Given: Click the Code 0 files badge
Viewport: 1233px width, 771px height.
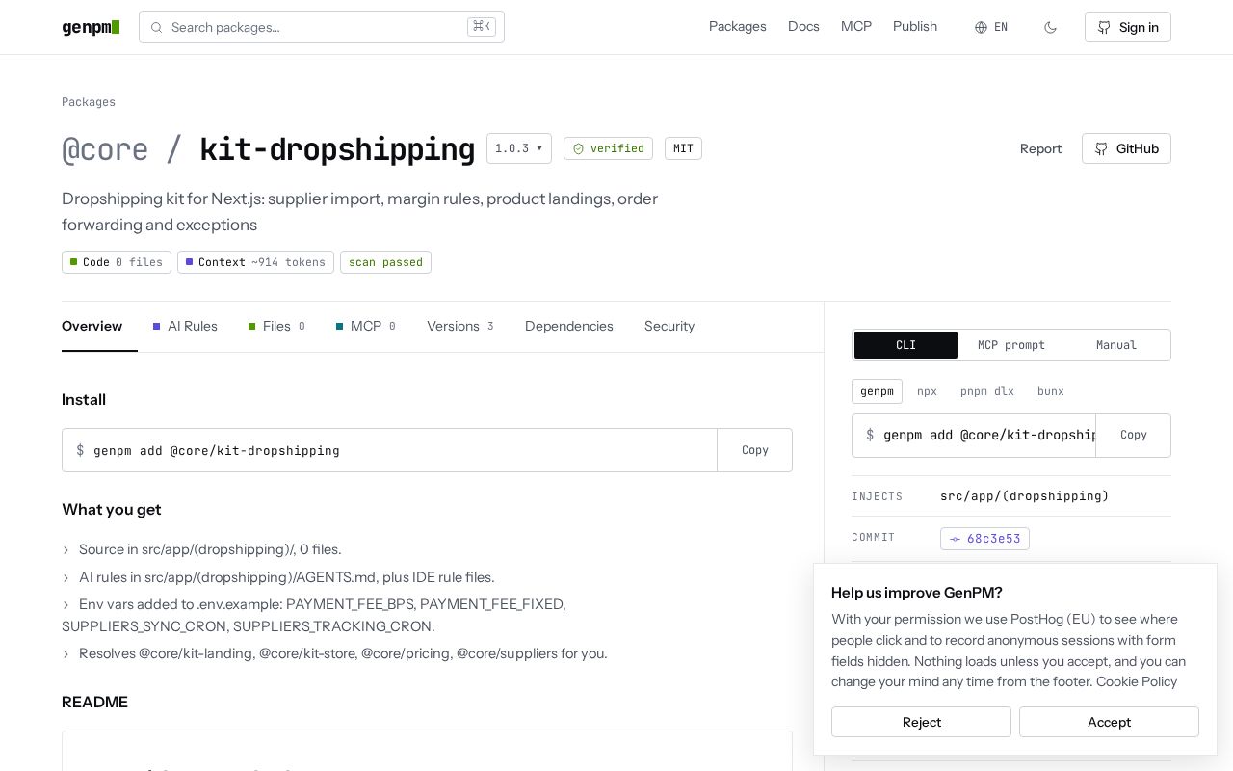Looking at the screenshot, I should point(117,262).
